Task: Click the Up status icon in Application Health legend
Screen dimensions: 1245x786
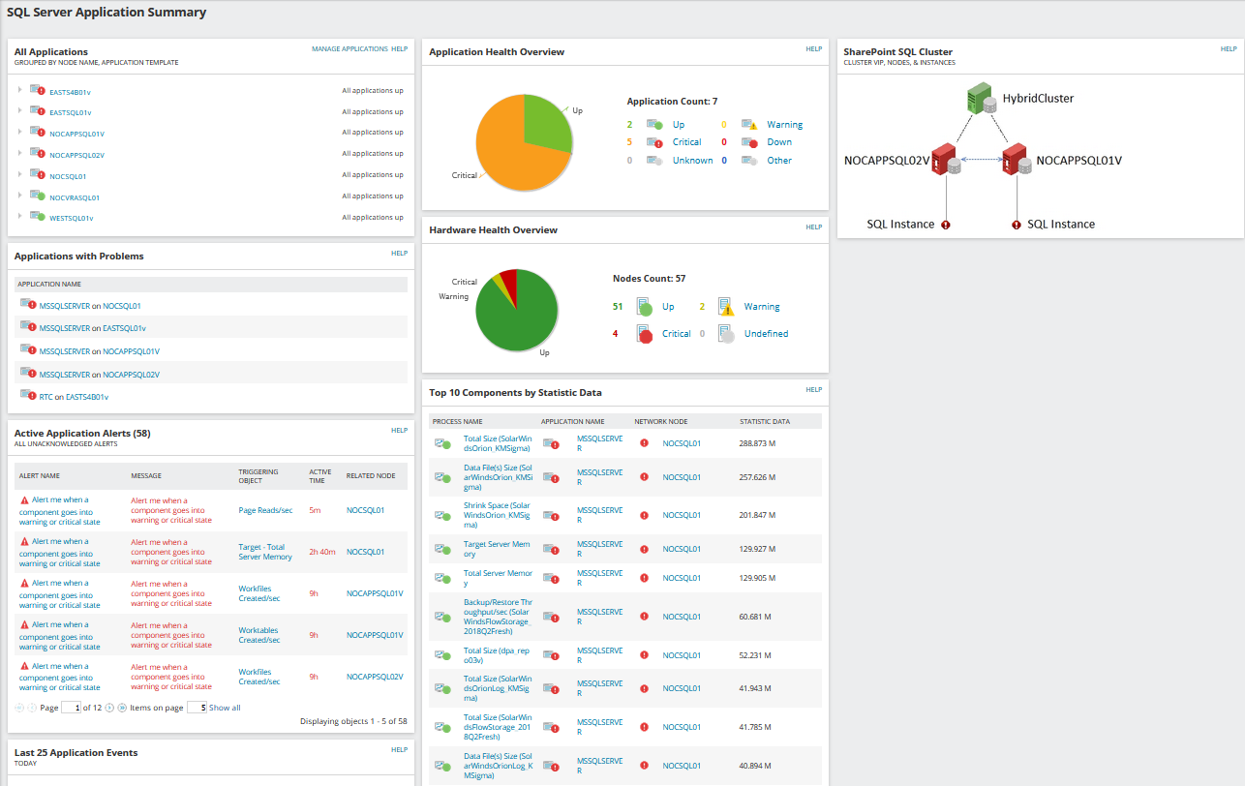Action: (654, 125)
